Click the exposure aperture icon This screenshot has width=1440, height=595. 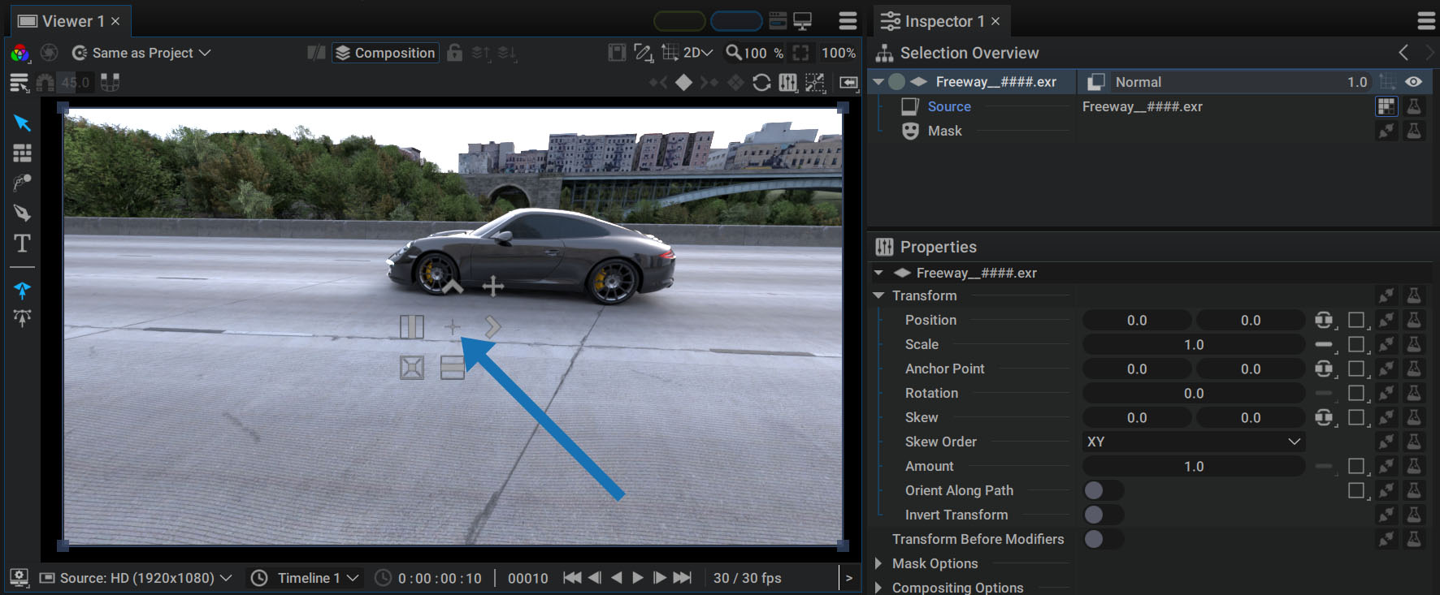pyautogui.click(x=50, y=53)
